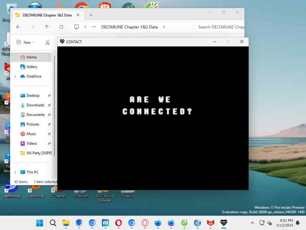306x230 pixels.
Task: Switch to DELTARUNE heart taskbar icon
Action: point(224,223)
